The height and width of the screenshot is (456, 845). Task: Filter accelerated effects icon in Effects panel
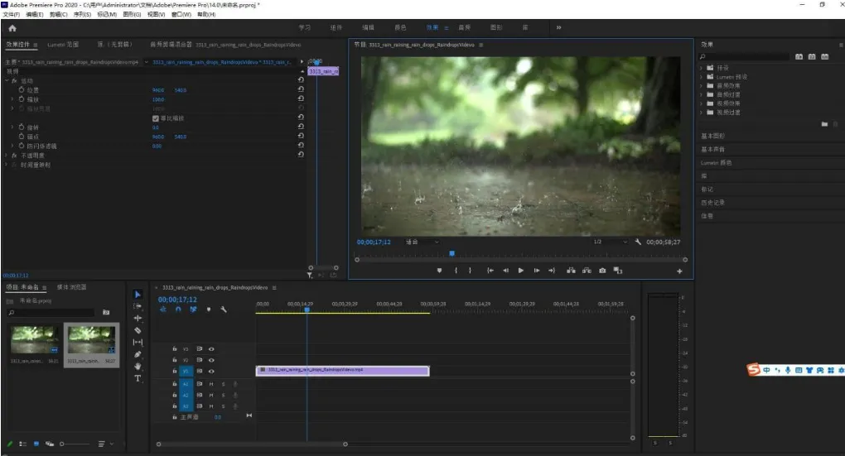click(x=799, y=56)
